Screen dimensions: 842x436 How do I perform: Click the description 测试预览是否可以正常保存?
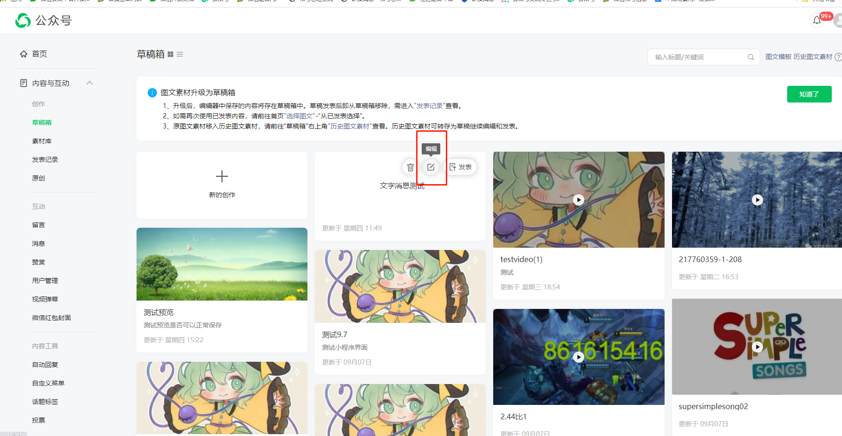(183, 325)
